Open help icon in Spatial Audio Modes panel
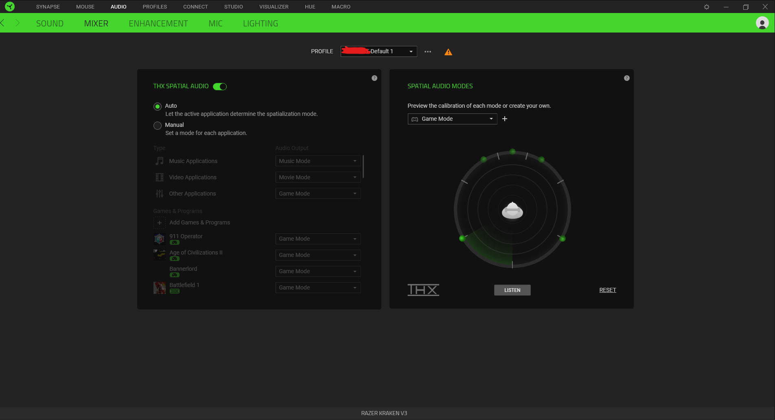Image resolution: width=775 pixels, height=420 pixels. (x=627, y=78)
